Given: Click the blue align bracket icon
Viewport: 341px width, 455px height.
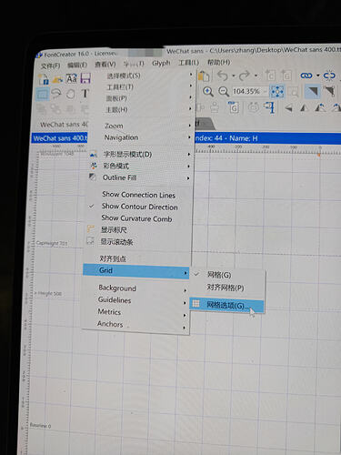Looking at the screenshot, I should 269,107.
